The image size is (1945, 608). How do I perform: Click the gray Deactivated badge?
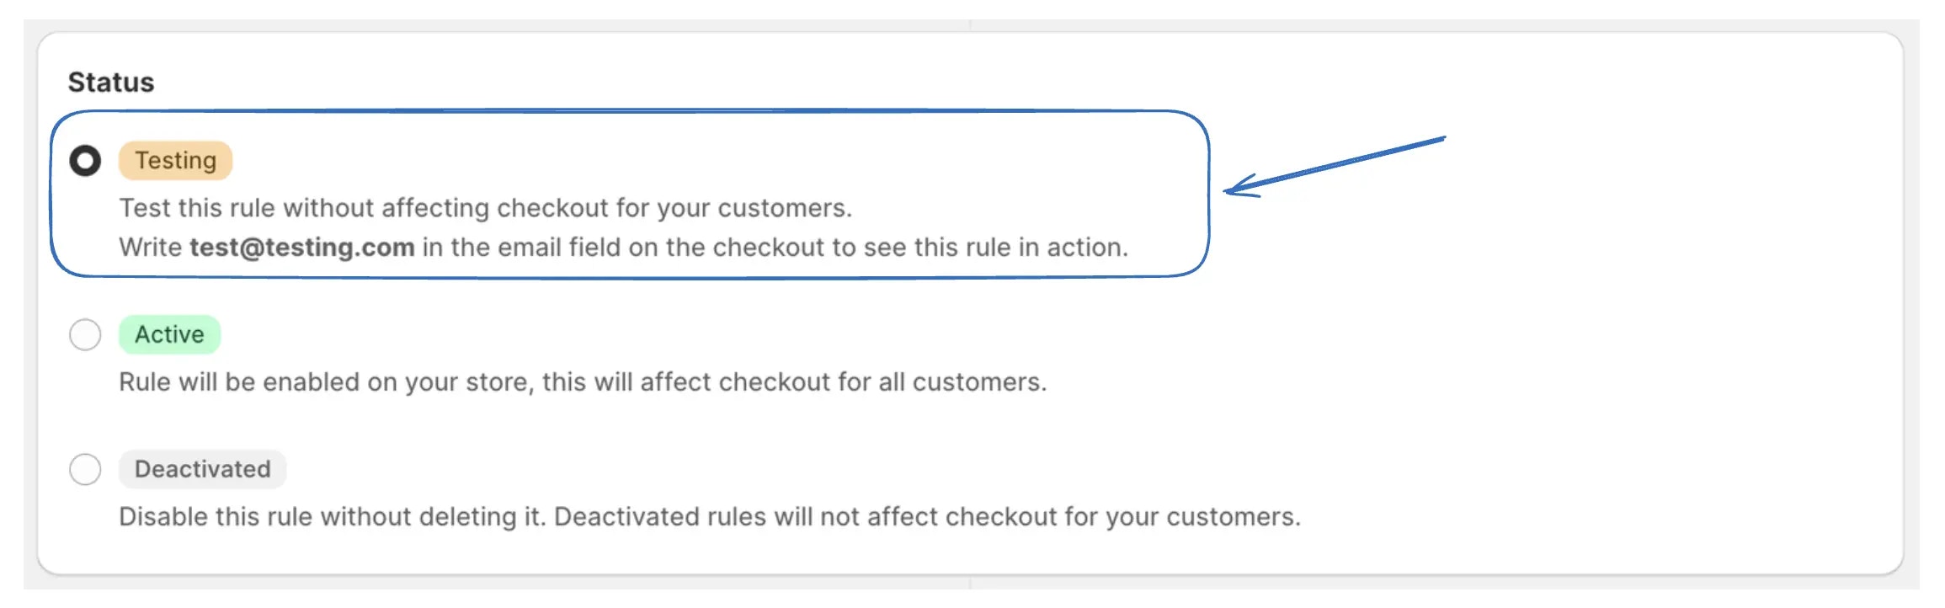coord(202,469)
